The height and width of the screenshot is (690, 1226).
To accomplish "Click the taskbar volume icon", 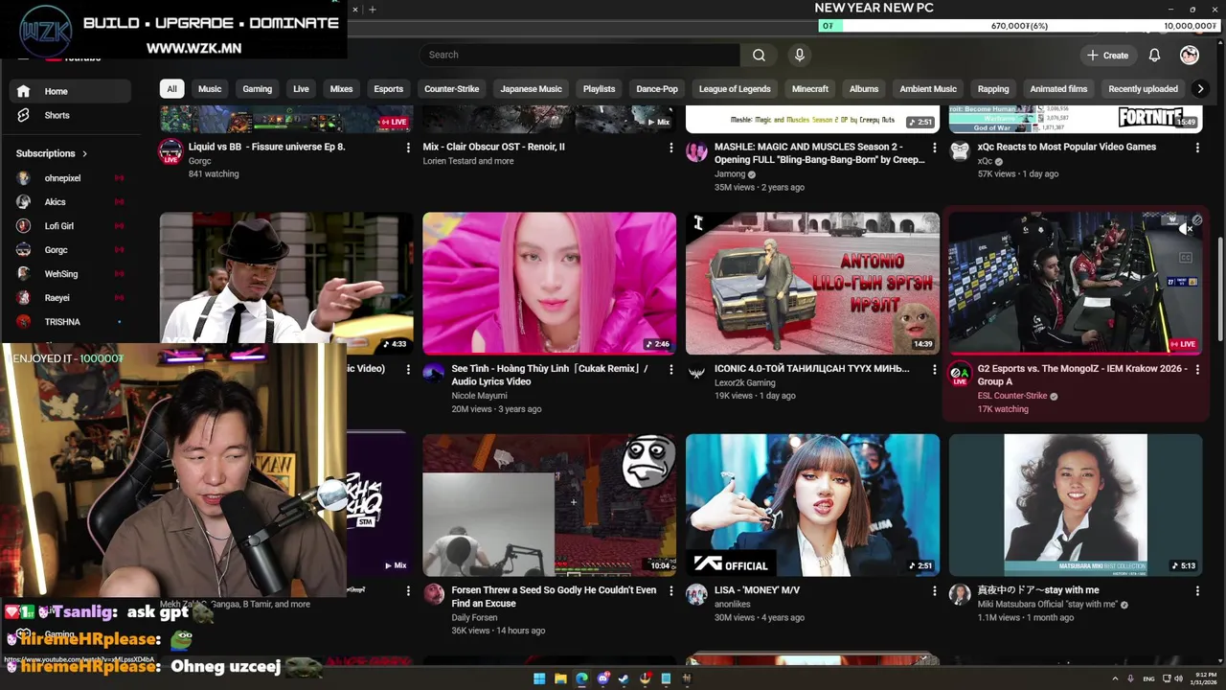I will (1178, 678).
